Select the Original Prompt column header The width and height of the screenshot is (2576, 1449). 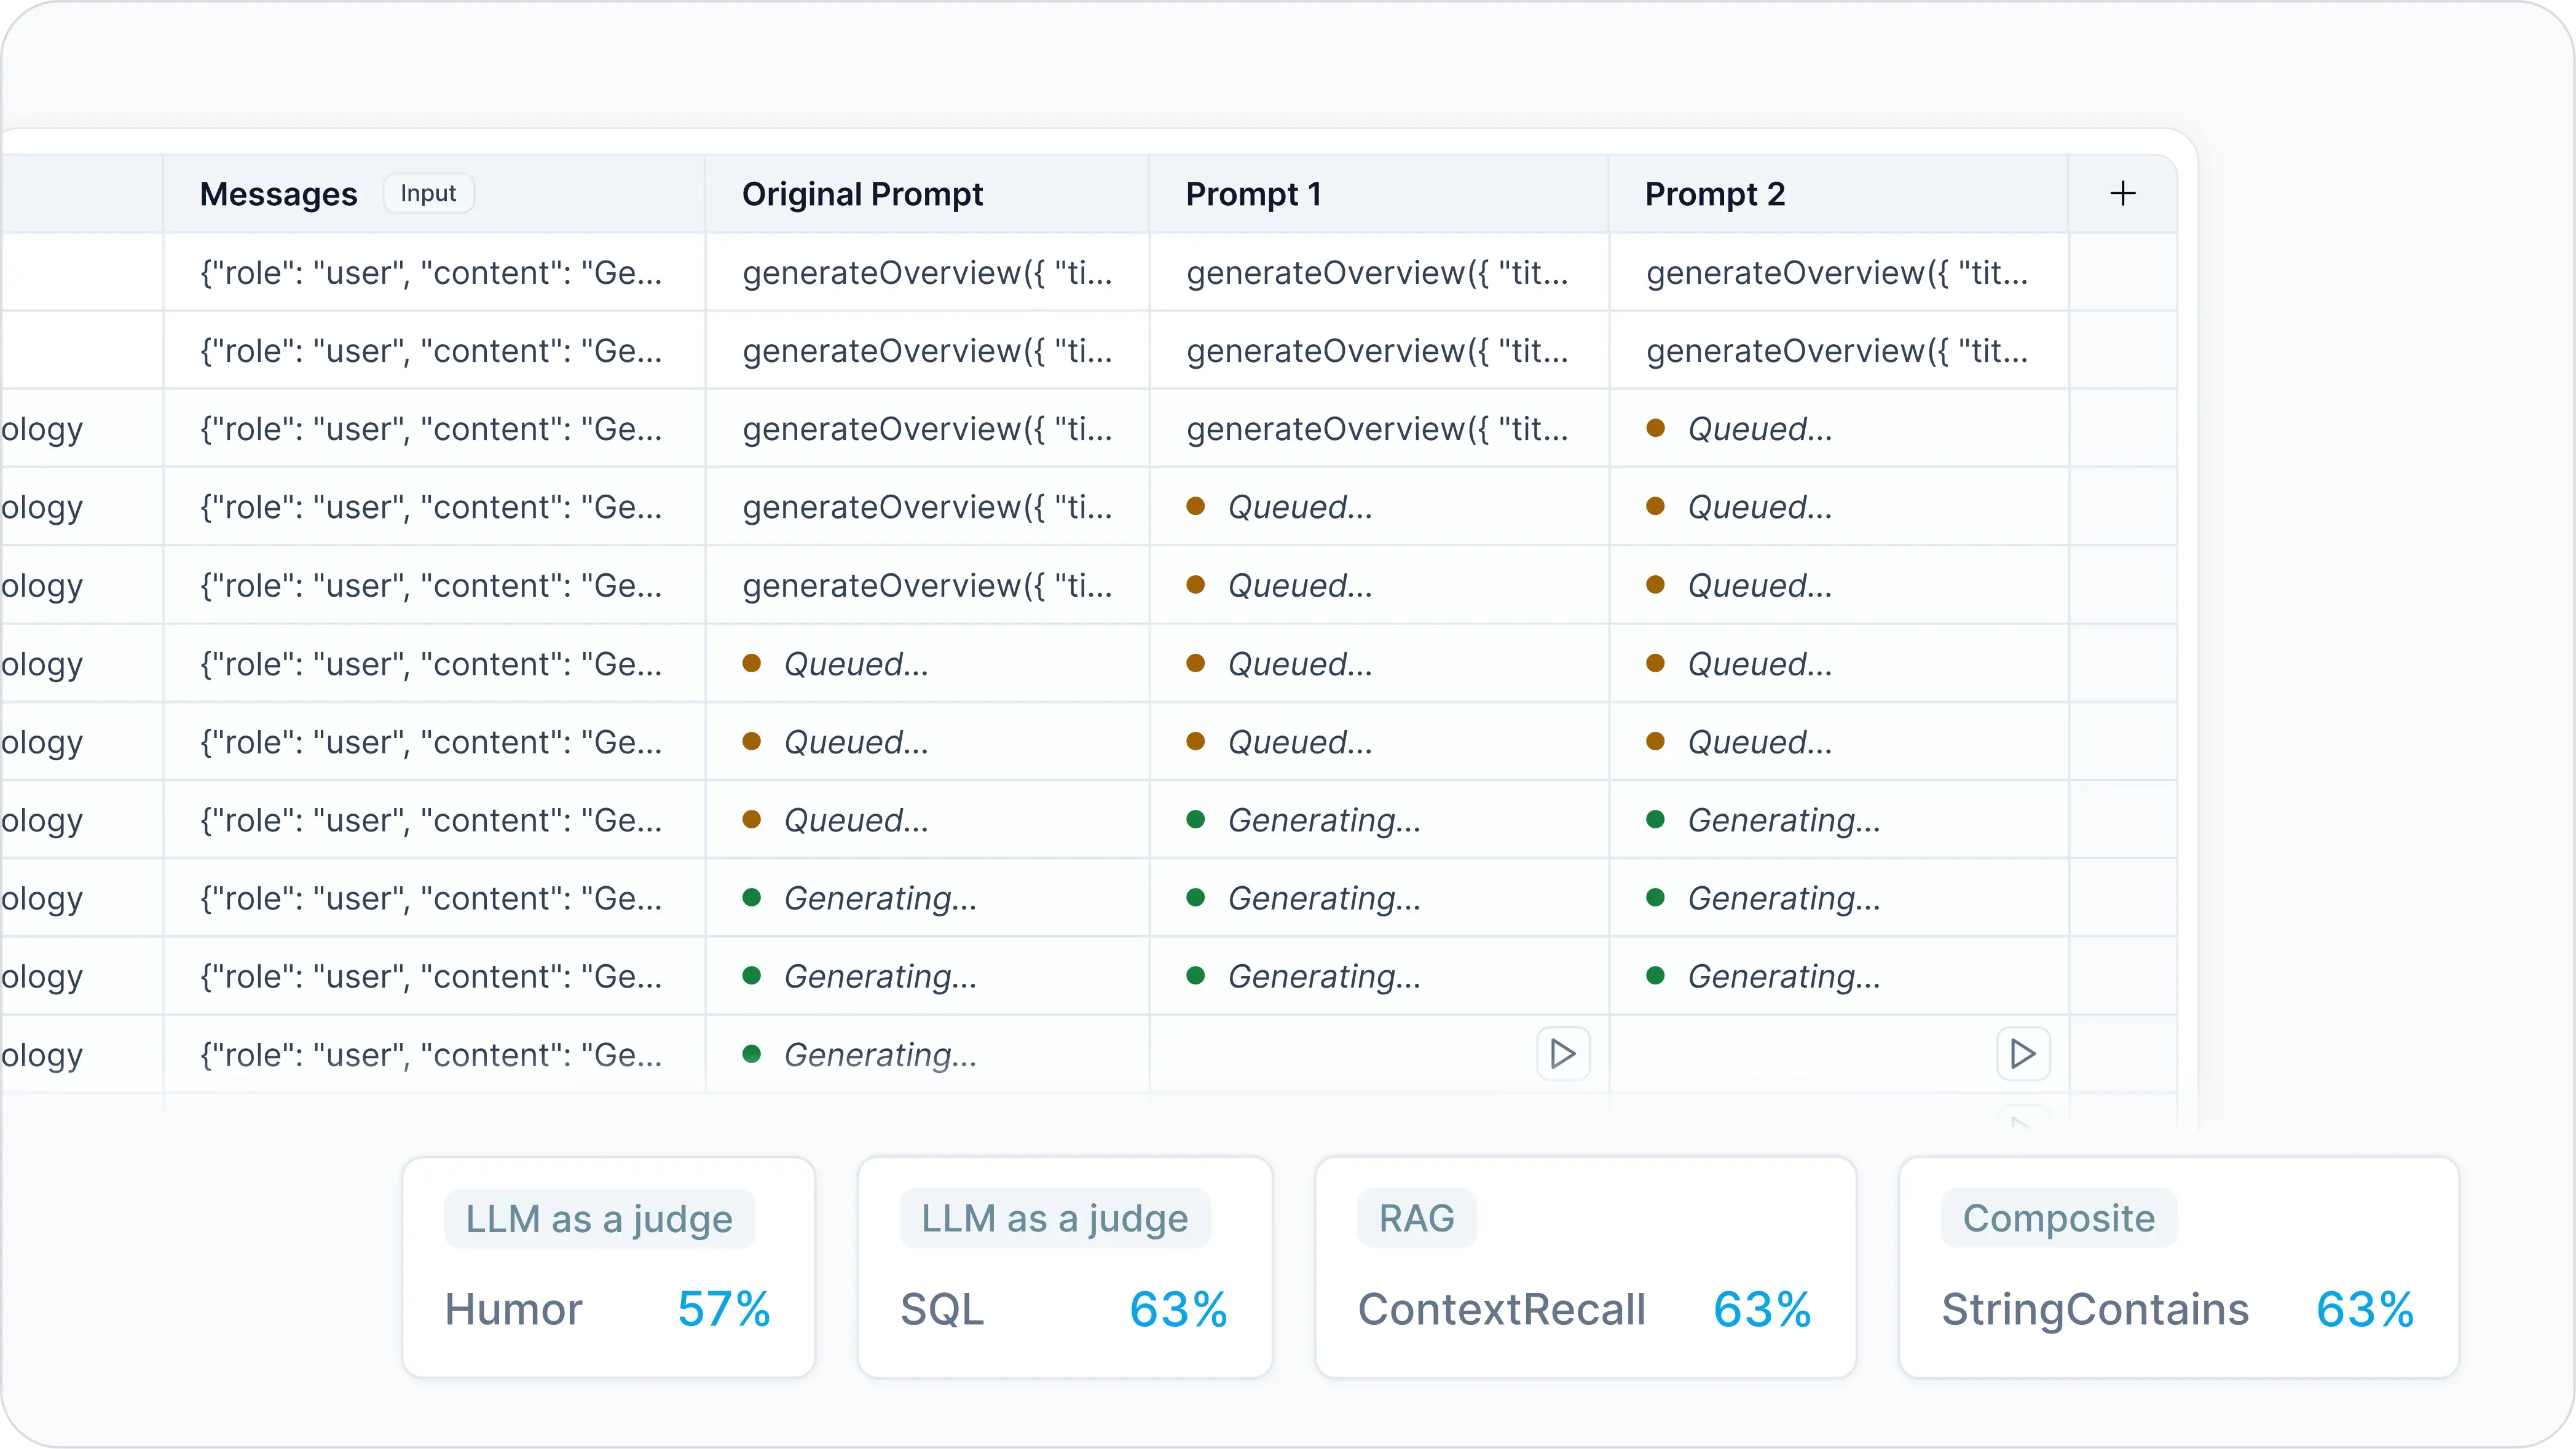tap(862, 194)
